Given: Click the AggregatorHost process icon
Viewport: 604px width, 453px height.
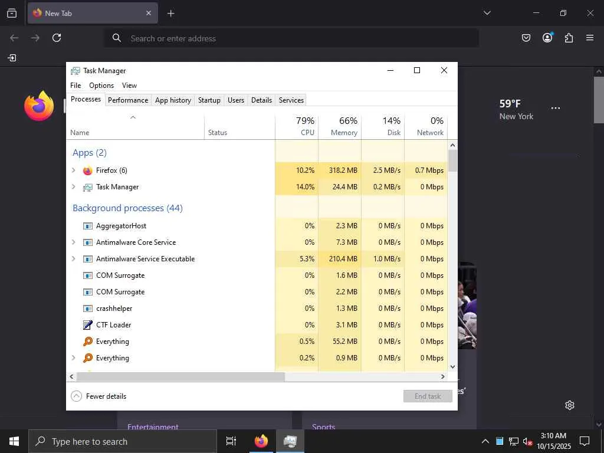Looking at the screenshot, I should pos(88,226).
